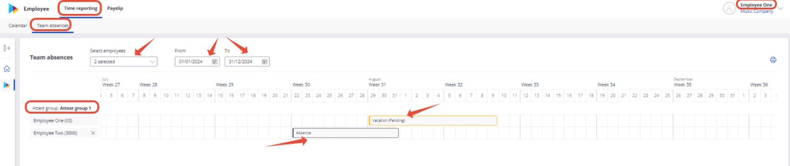Open the From date calendar picker icon

coord(214,61)
